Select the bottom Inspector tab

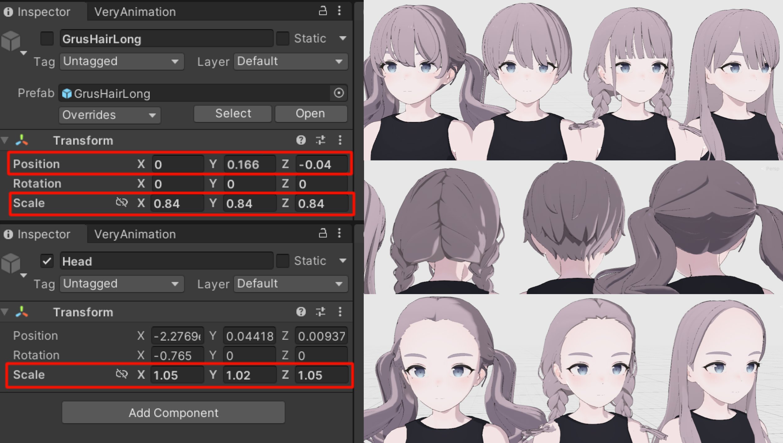pos(38,234)
